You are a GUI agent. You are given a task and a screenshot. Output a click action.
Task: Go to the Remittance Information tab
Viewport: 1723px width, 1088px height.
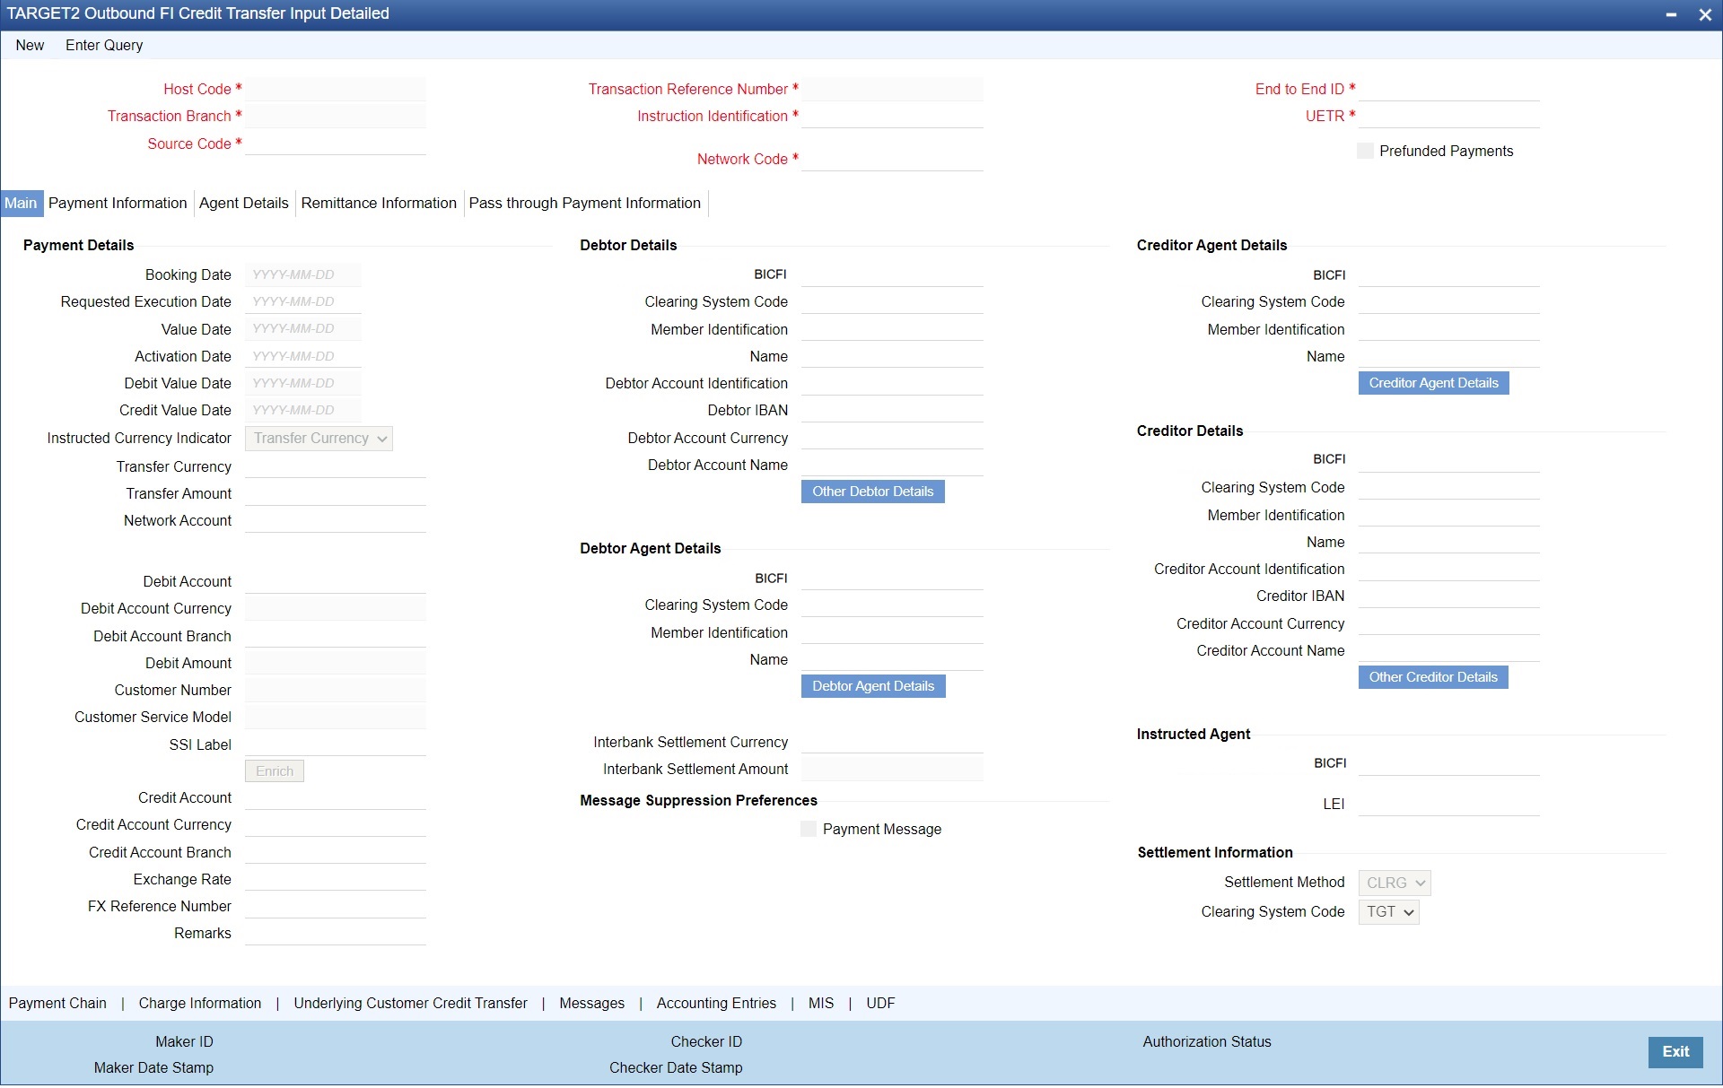[379, 204]
